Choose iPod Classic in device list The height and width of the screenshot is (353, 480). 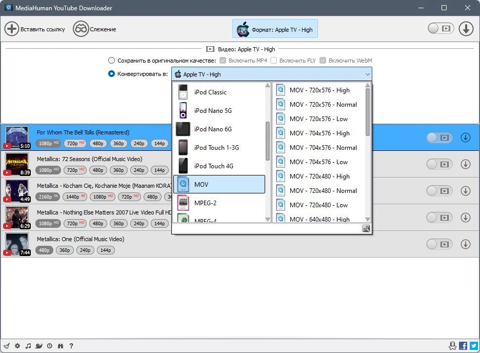(219, 92)
